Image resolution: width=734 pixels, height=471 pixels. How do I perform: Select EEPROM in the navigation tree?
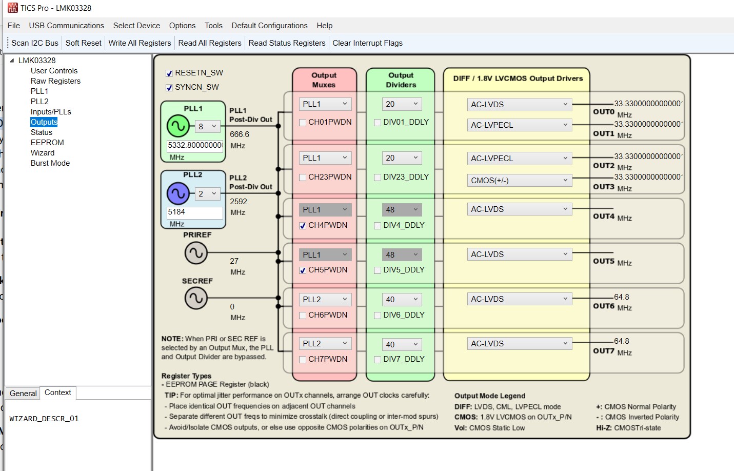click(x=47, y=142)
